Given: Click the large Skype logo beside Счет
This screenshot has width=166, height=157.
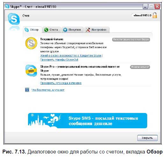Looking at the screenshot, I should click(14, 19).
